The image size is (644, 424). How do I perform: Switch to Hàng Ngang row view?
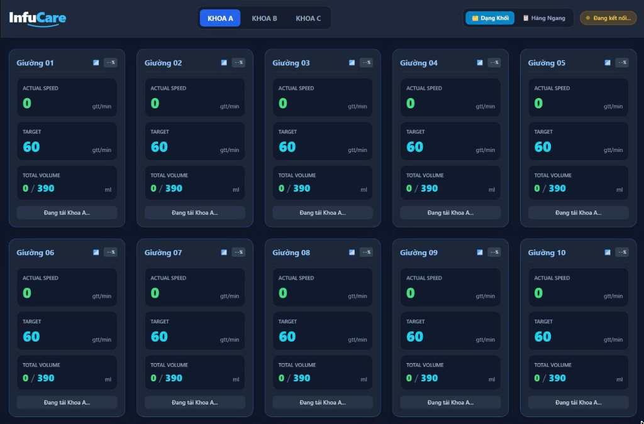tap(544, 18)
